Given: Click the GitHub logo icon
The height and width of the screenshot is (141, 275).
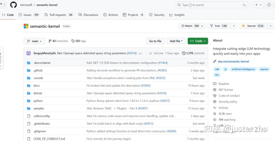Looking at the screenshot, I should 13,5.
